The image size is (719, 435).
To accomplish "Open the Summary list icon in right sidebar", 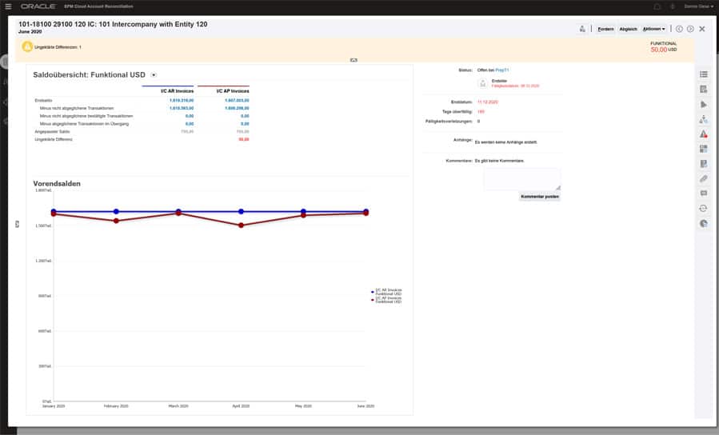I will (x=704, y=74).
